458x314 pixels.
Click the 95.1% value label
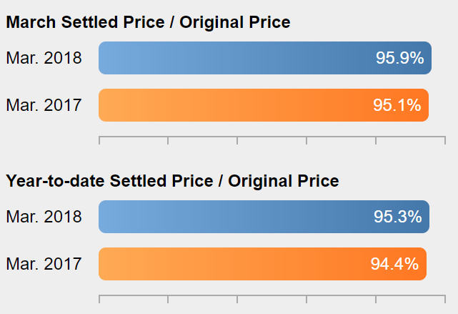click(x=397, y=105)
